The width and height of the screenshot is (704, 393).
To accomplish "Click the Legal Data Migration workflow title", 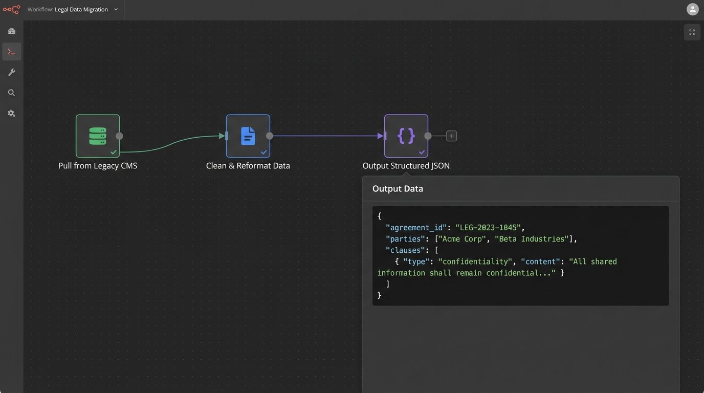I will point(81,10).
